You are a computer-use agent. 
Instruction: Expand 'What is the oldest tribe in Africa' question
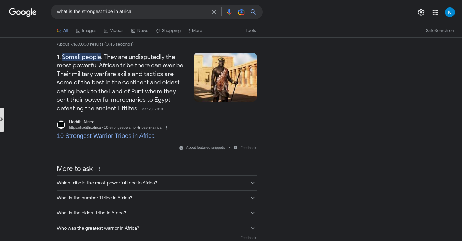tap(156, 213)
